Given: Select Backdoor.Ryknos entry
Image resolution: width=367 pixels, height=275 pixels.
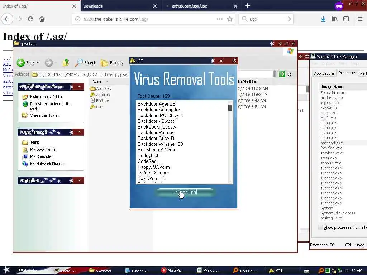Looking at the screenshot, I should (x=156, y=132).
